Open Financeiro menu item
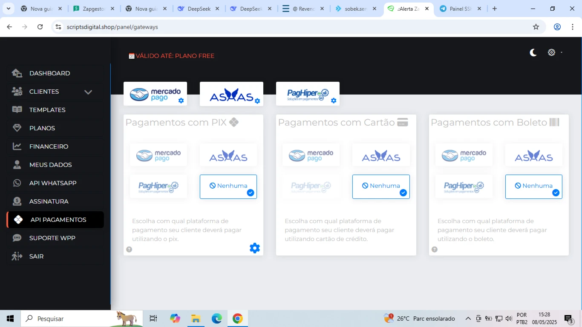 (55, 146)
